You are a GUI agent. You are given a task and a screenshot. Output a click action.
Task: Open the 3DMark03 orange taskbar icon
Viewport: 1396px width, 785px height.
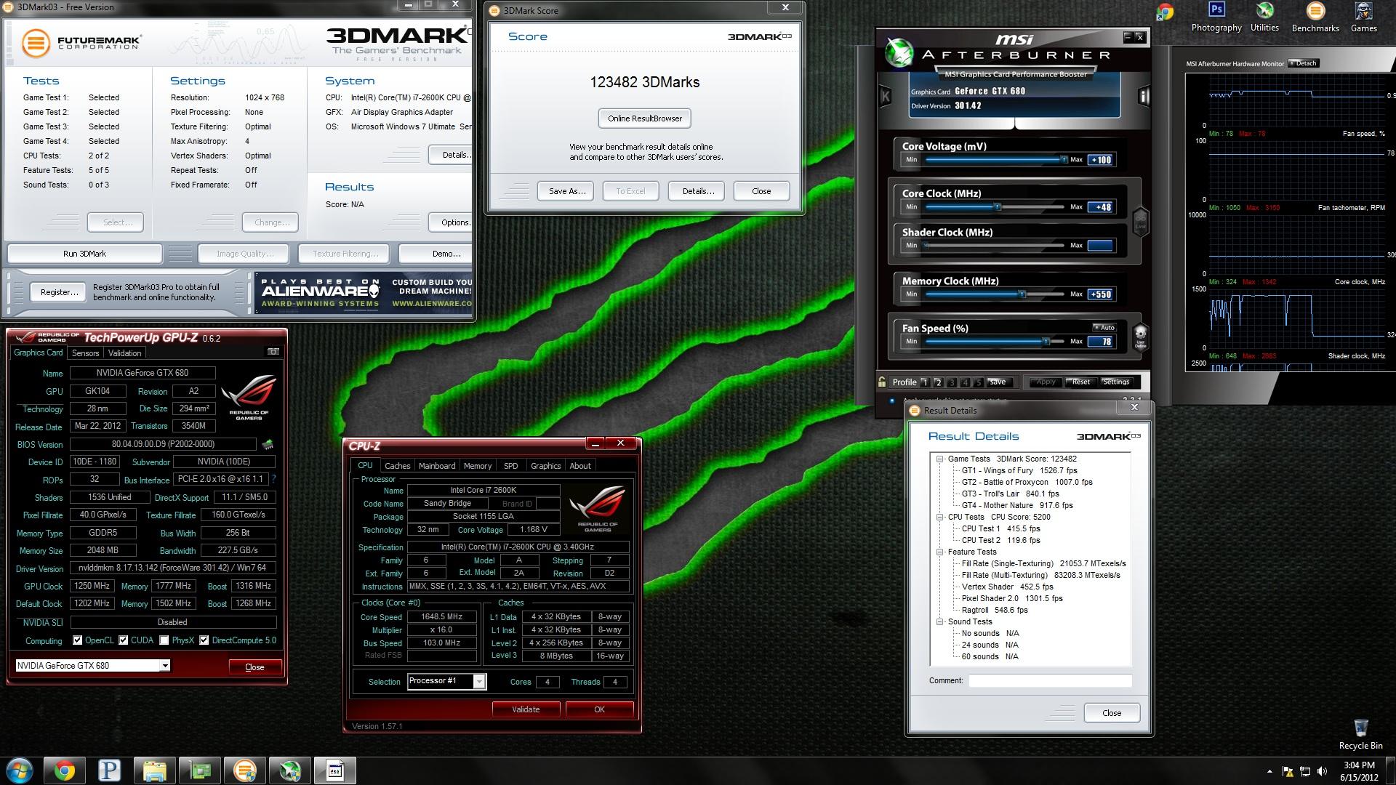[x=244, y=770]
